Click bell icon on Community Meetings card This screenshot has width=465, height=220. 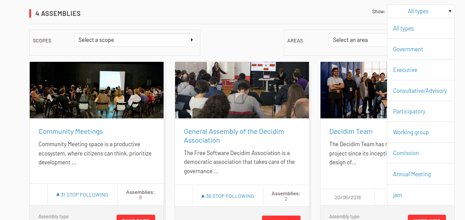pyautogui.click(x=58, y=195)
